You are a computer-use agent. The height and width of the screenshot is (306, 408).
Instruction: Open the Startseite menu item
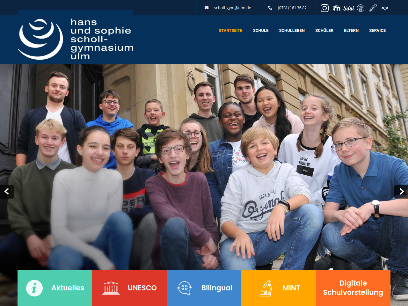[x=230, y=31]
